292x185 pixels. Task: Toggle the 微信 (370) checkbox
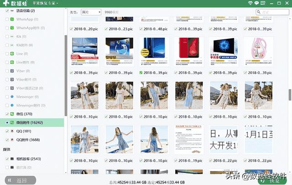pyautogui.click(x=6, y=114)
